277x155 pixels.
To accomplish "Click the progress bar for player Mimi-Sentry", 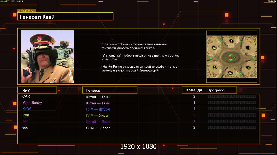I will (232, 102).
